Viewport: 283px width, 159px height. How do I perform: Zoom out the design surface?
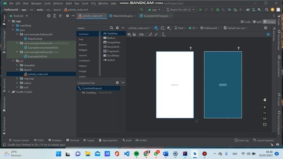coord(264,113)
